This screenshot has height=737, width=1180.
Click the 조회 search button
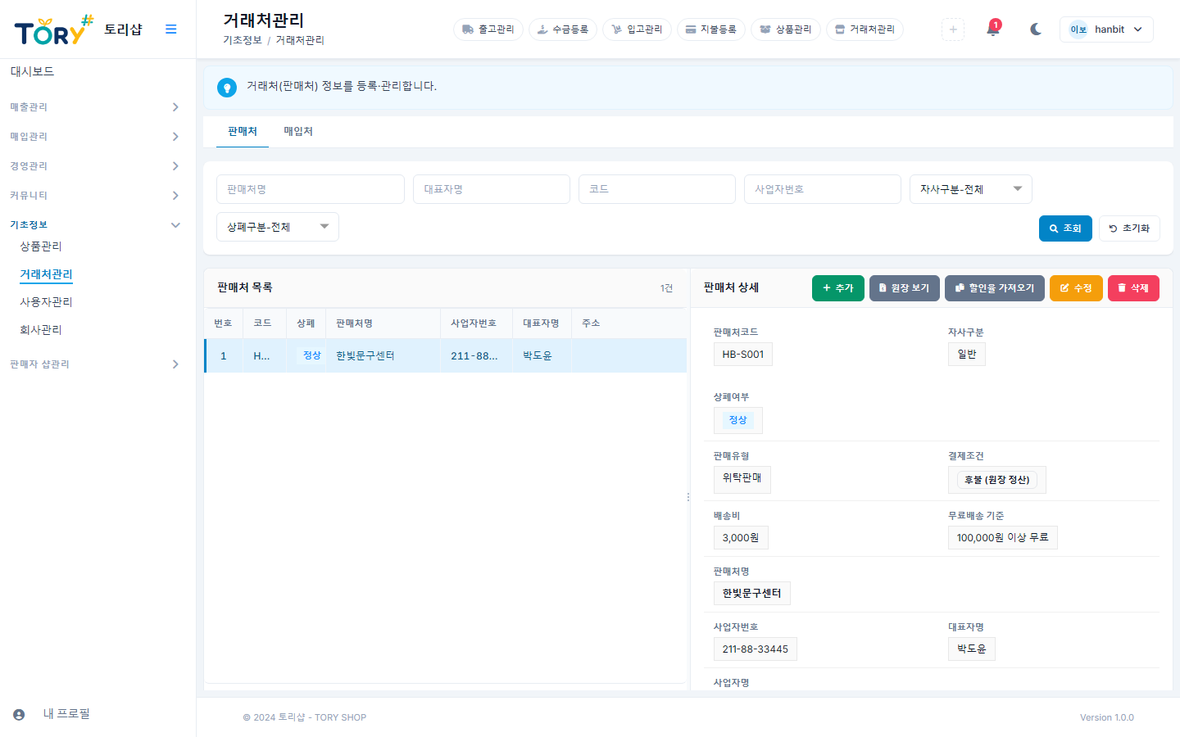pos(1065,228)
